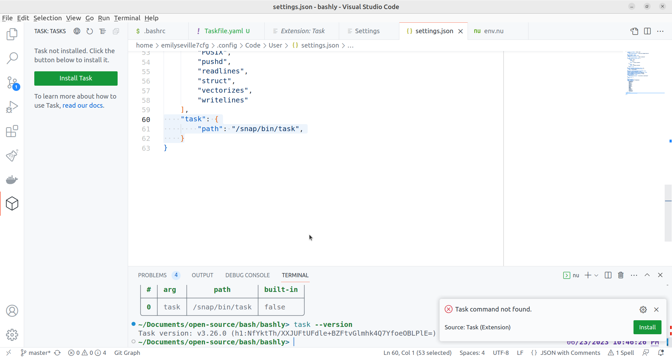Select the TERMINAL panel tab
The width and height of the screenshot is (672, 358).
[x=295, y=275]
